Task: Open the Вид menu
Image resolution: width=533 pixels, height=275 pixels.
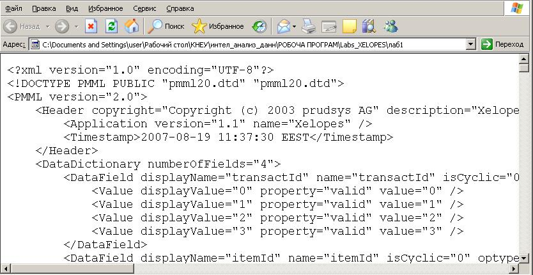Action: (72, 8)
